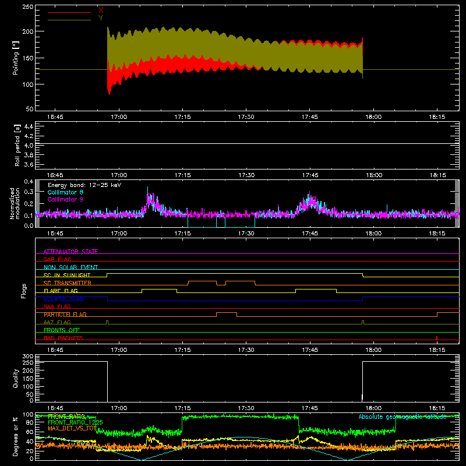
Task: Click the red X legend line
Action: click(69, 12)
